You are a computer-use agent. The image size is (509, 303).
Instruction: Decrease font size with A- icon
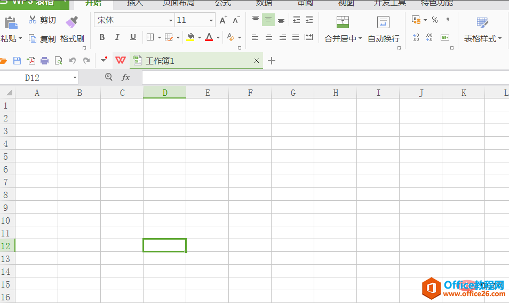coord(236,20)
